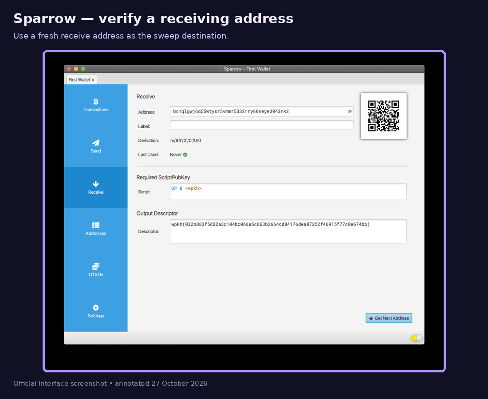The image size is (488, 399).
Task: Click the Output Descriptor heading
Action: point(157,213)
